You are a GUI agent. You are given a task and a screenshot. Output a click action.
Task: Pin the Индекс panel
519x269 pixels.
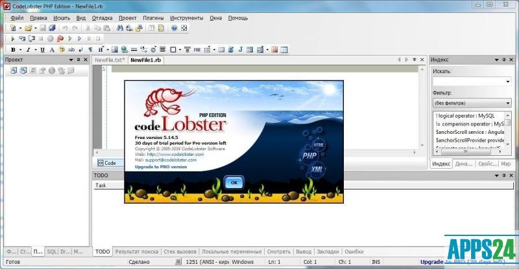pyautogui.click(x=504, y=59)
